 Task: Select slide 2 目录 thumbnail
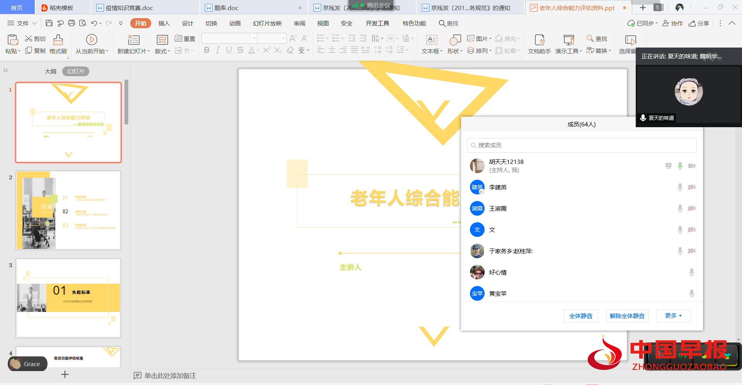point(68,210)
